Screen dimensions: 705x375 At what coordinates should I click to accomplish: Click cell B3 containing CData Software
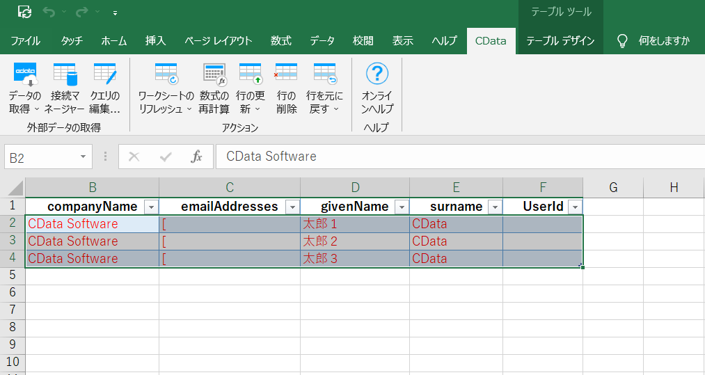92,241
